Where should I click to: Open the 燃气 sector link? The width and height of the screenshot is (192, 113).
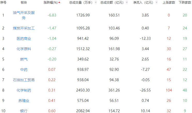[x=24, y=59]
